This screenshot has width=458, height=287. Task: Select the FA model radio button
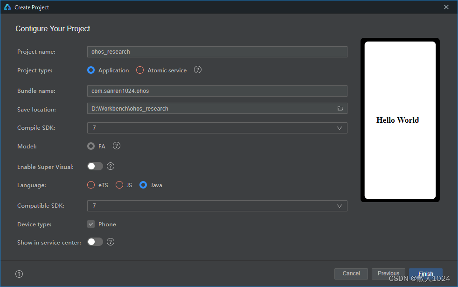coord(91,146)
